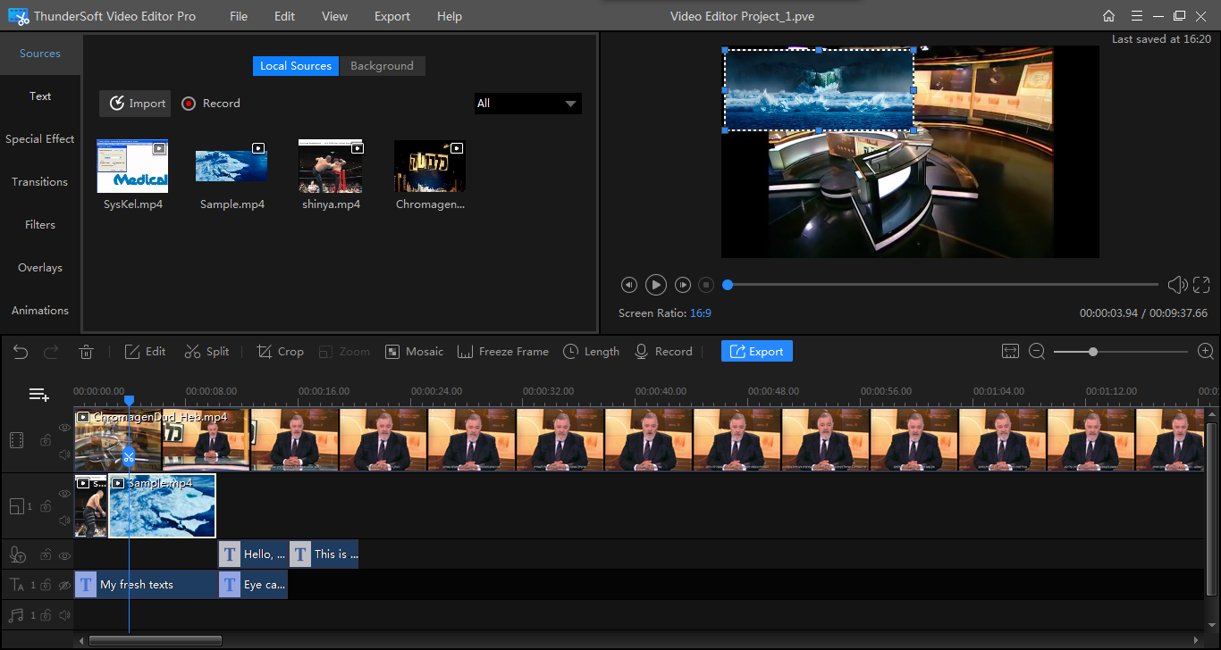Image resolution: width=1221 pixels, height=650 pixels.
Task: Click the Split scissors tool
Action: (206, 352)
